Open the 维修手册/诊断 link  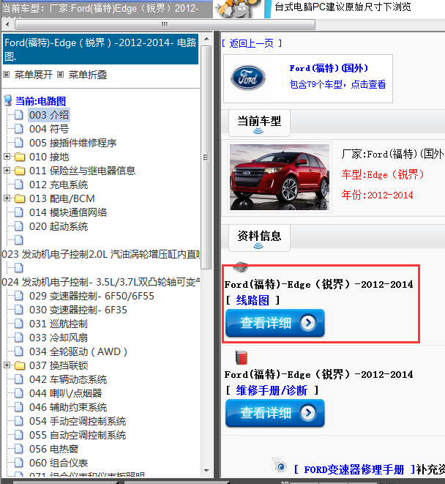tap(272, 390)
